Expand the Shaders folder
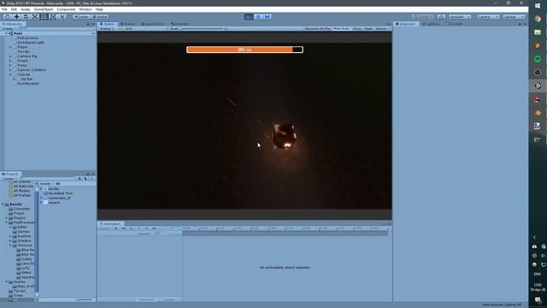This screenshot has height=308, width=547. coord(11,240)
